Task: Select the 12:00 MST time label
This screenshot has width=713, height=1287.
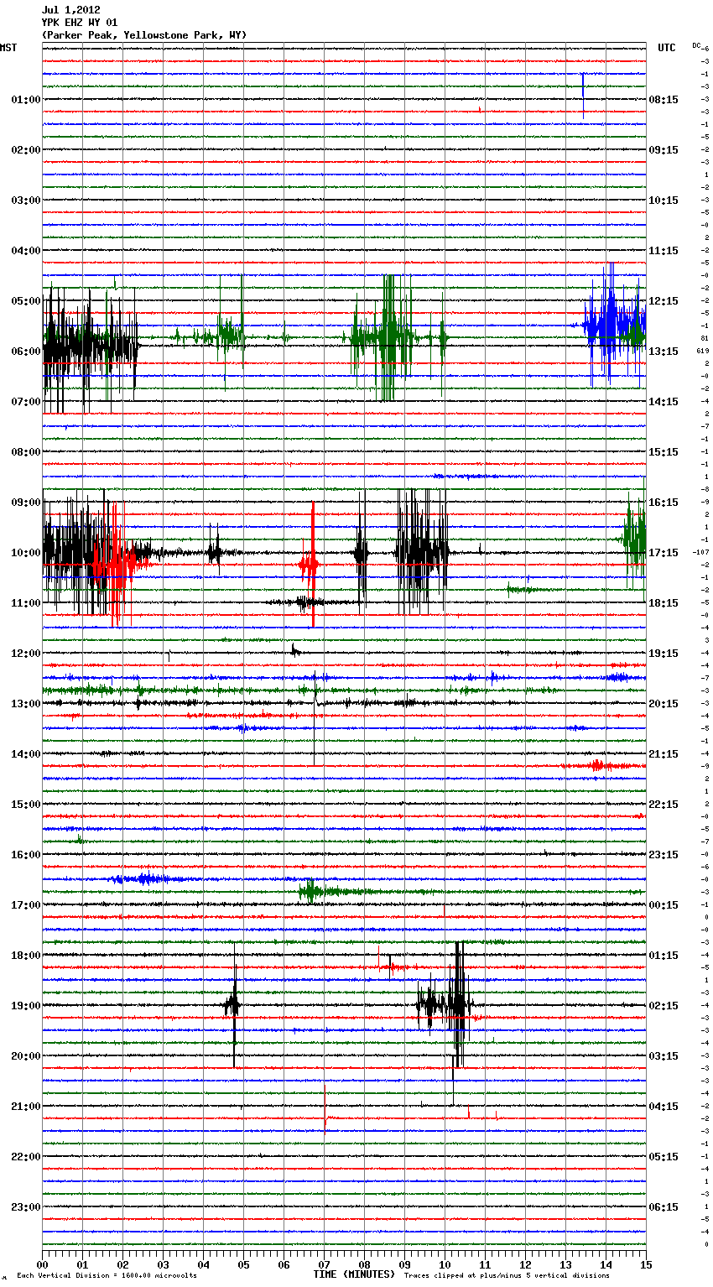Action: point(25,654)
